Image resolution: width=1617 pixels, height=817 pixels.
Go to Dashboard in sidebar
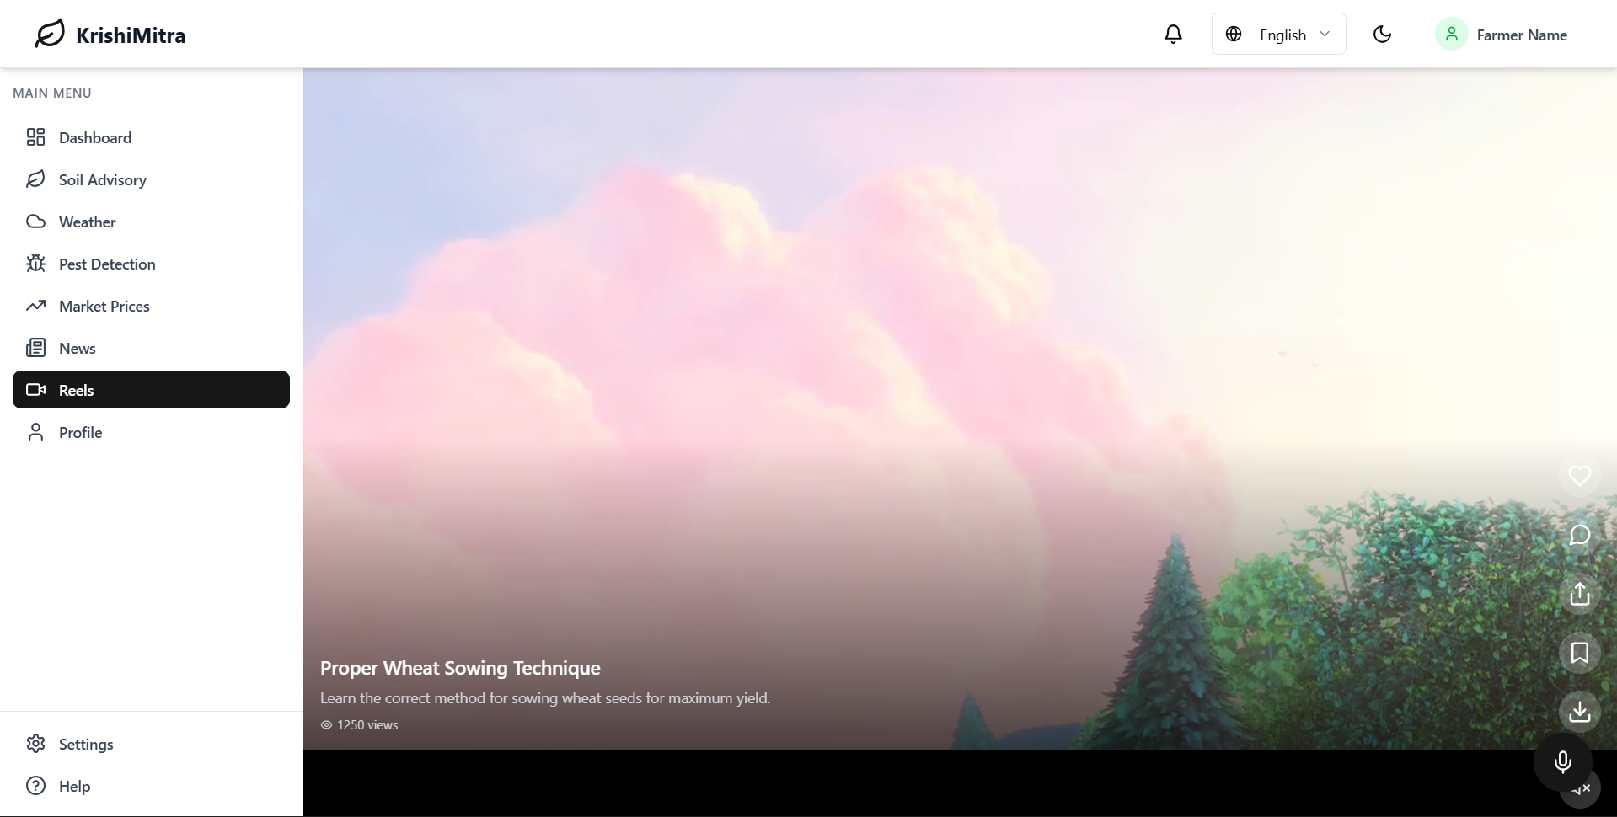(94, 137)
